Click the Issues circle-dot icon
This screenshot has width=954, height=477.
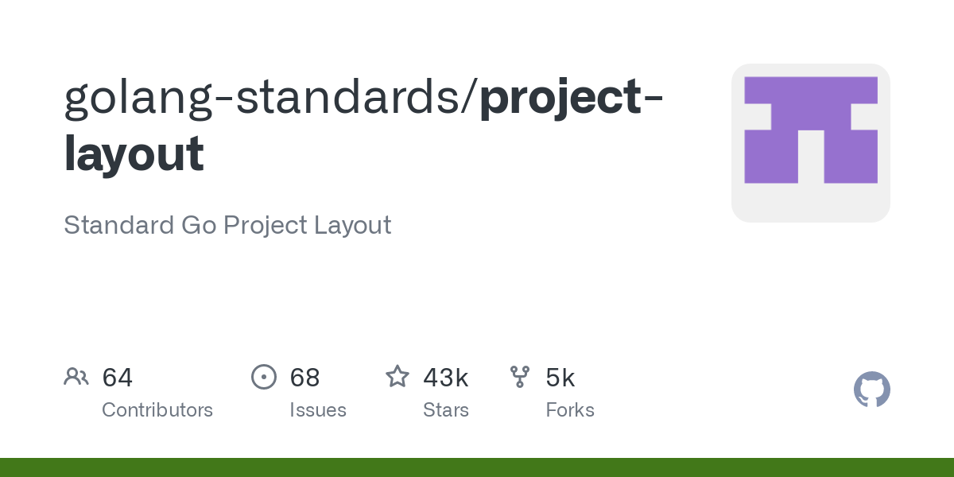pyautogui.click(x=263, y=377)
